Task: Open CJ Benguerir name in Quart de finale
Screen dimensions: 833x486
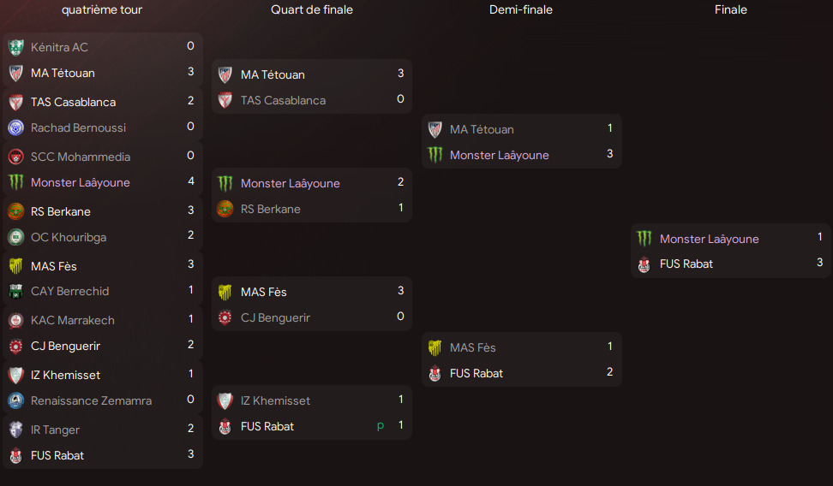Action: point(275,317)
